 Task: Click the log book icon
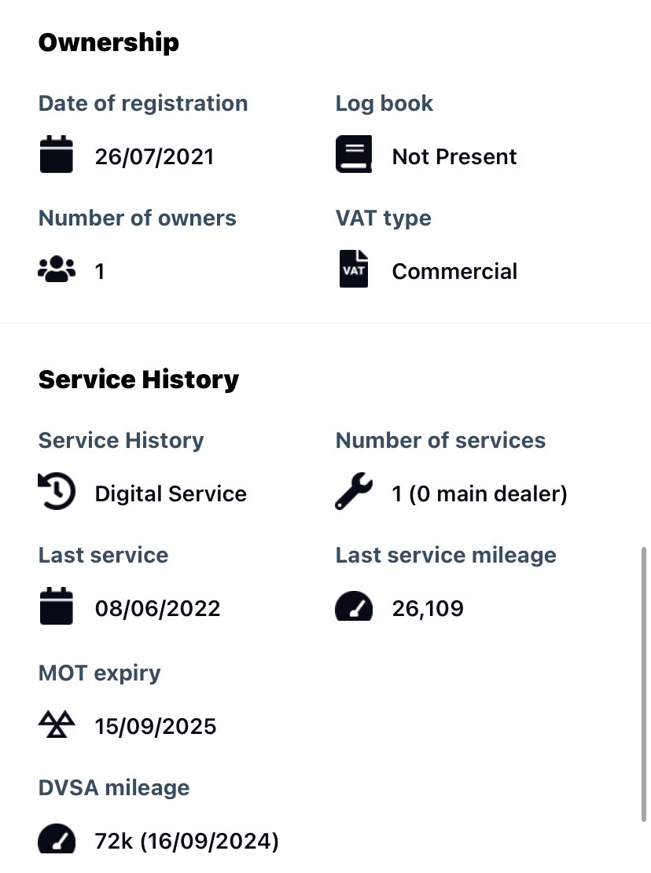pyautogui.click(x=354, y=154)
